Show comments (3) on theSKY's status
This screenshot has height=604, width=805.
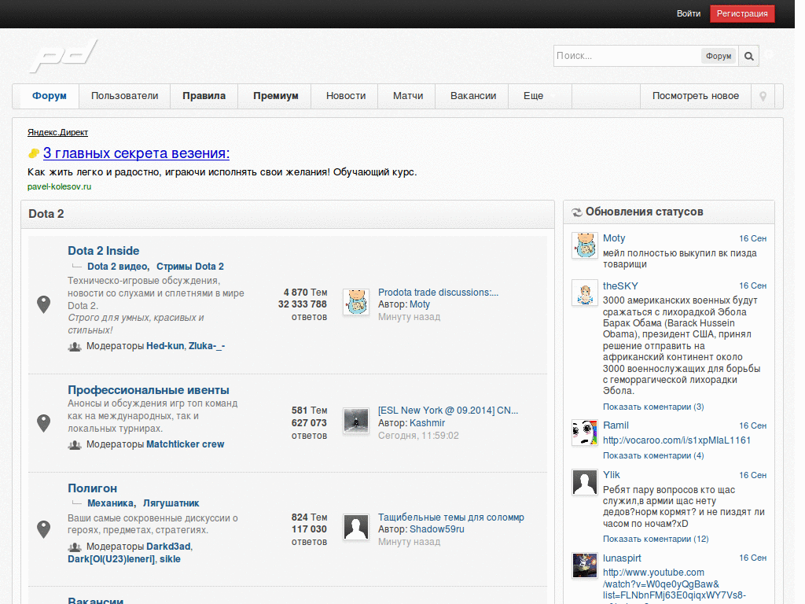click(x=653, y=407)
